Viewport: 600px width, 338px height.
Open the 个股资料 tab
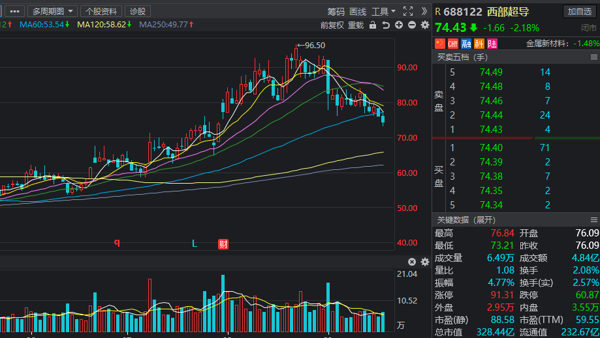(101, 11)
